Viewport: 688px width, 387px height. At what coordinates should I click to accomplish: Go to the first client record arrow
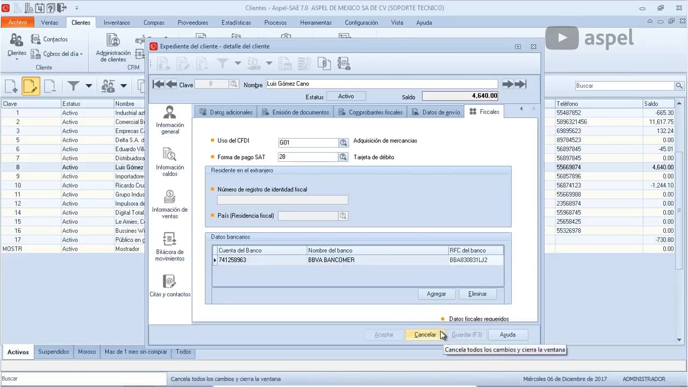click(x=159, y=84)
